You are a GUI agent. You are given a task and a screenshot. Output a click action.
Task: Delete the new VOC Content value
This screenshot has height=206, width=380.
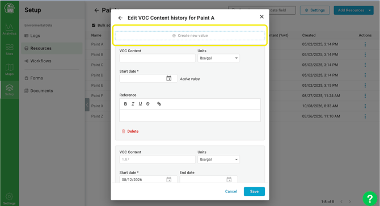tap(130, 131)
